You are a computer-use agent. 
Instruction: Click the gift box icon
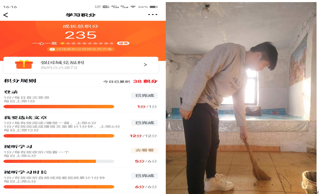pos(24,64)
